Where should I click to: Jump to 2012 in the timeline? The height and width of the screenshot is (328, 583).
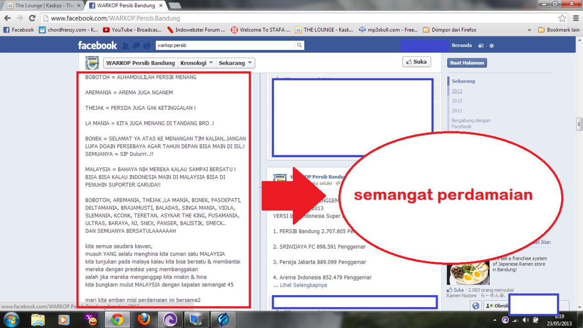pos(457,101)
